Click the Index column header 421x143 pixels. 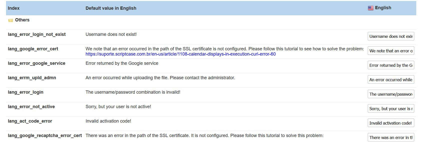[13, 8]
